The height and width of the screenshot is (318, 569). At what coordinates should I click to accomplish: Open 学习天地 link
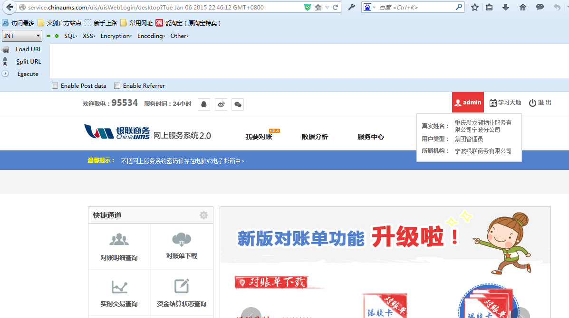tap(505, 103)
